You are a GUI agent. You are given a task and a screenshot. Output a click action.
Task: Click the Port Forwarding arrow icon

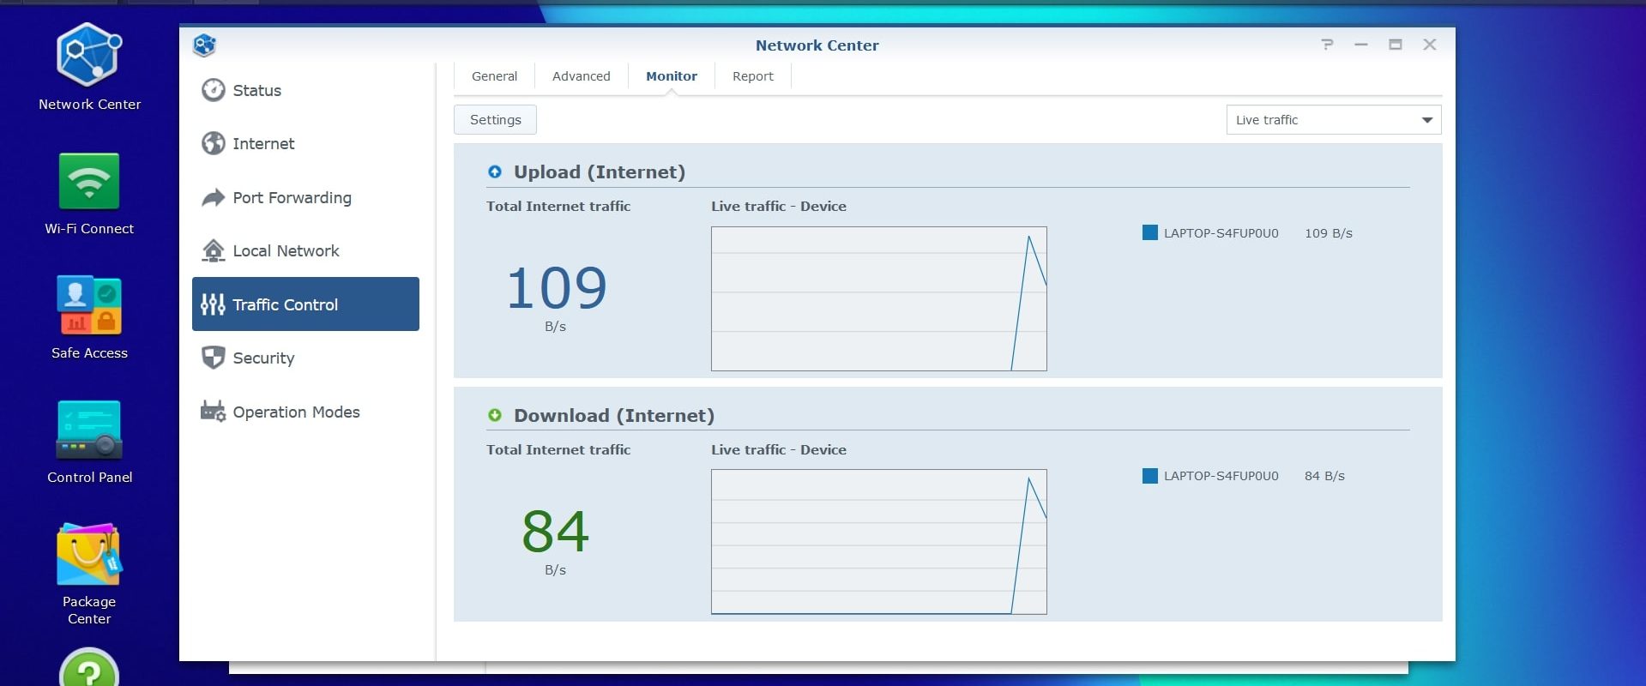coord(213,197)
